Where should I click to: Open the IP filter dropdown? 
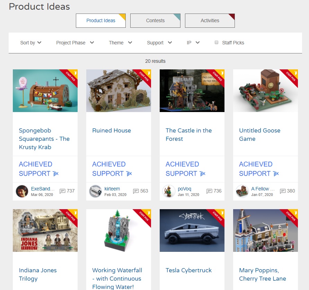193,43
